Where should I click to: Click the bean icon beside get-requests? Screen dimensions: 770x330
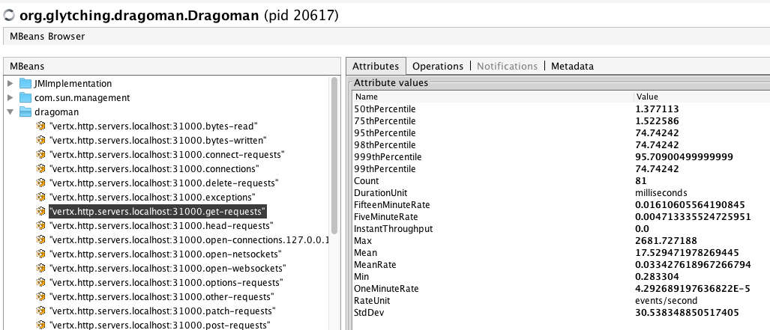click(40, 212)
